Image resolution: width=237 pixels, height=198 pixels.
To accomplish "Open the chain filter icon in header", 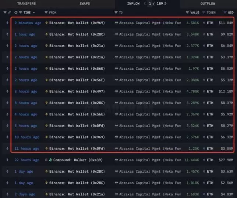I will coord(5,12).
